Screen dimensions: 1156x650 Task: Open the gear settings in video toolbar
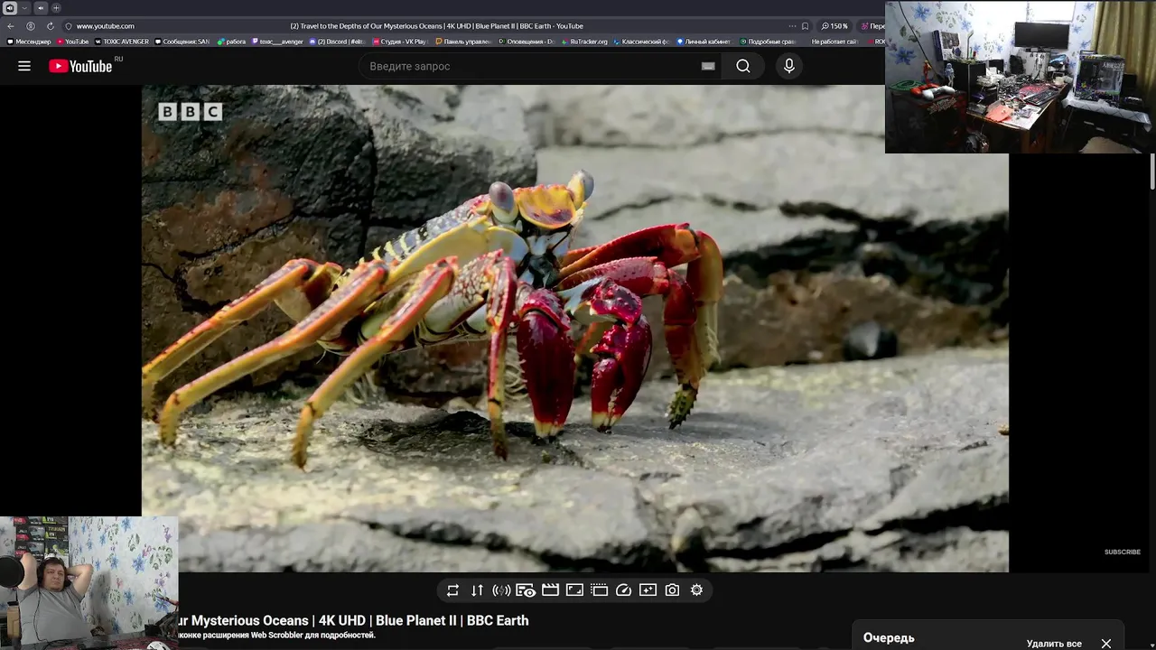click(x=696, y=590)
